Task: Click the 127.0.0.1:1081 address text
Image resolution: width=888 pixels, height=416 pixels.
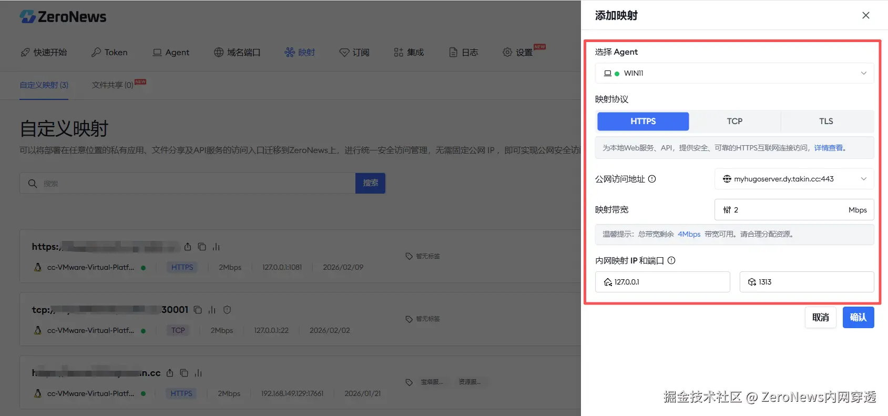Action: (x=282, y=267)
